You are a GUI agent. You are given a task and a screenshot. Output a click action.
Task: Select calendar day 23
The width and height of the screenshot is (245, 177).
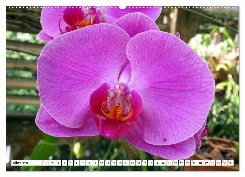click(182, 163)
